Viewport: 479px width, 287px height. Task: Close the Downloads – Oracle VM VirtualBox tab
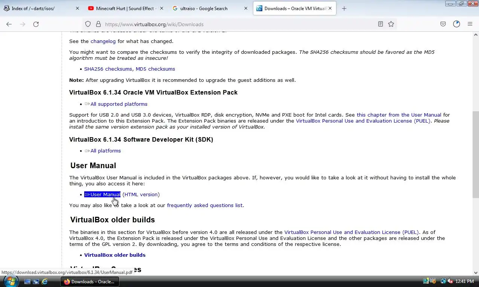pyautogui.click(x=330, y=8)
